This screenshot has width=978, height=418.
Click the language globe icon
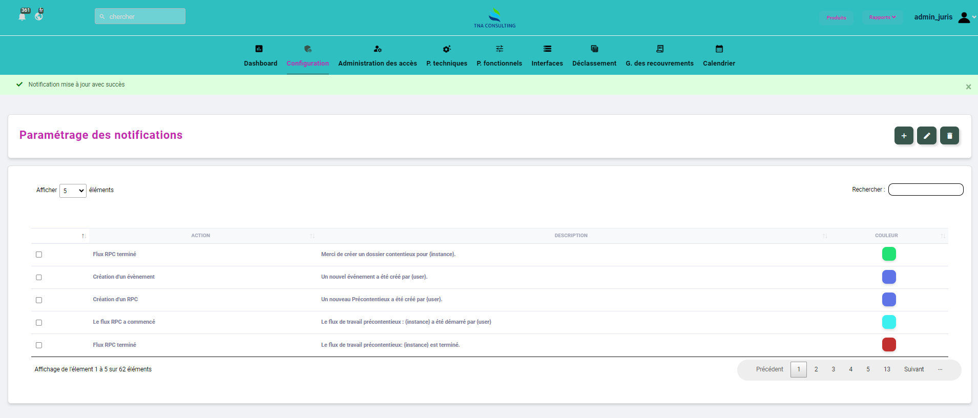click(39, 16)
